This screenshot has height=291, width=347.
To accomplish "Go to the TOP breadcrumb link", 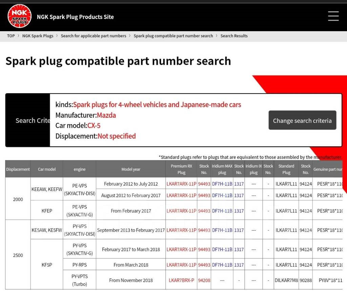I will pyautogui.click(x=11, y=36).
